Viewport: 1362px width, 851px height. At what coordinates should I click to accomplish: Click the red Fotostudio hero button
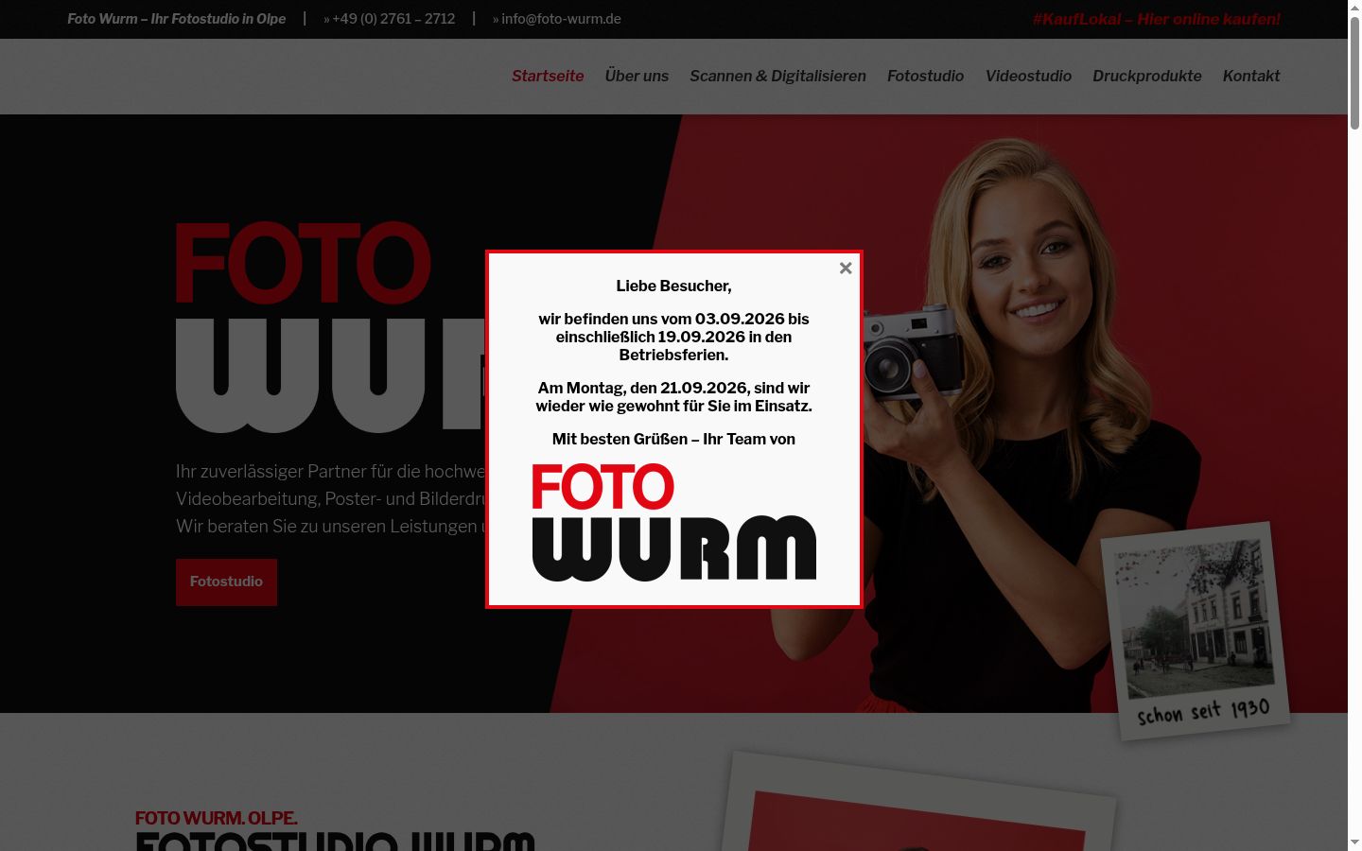tap(226, 582)
